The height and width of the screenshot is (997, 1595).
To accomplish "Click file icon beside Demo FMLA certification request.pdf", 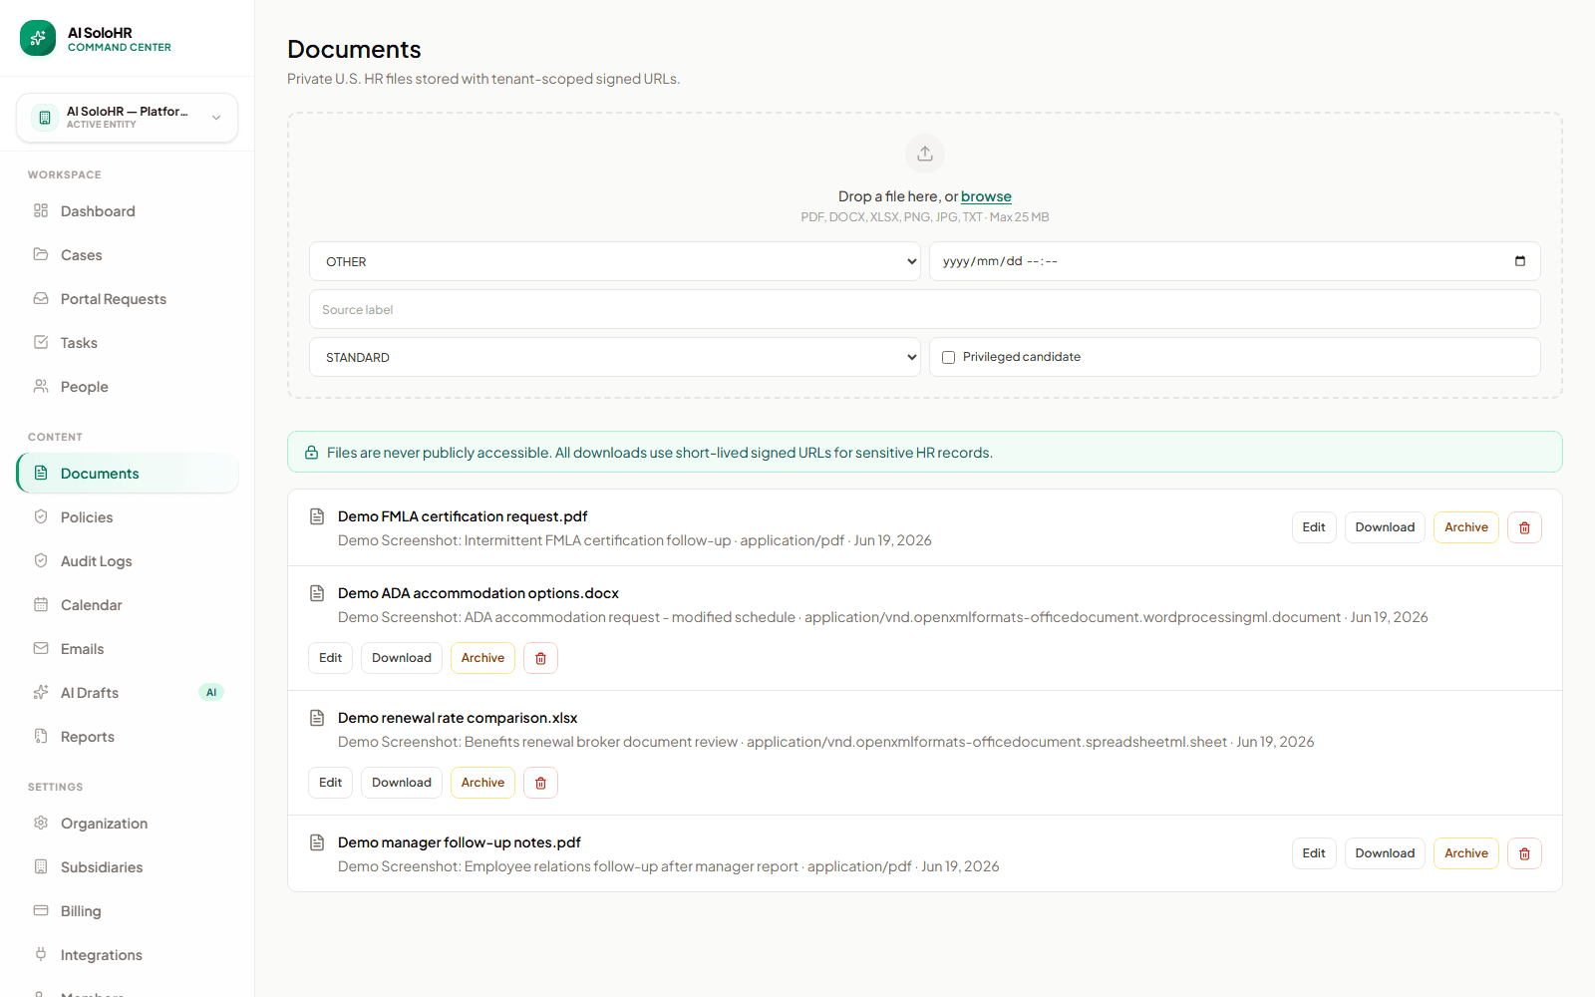I will (x=317, y=516).
